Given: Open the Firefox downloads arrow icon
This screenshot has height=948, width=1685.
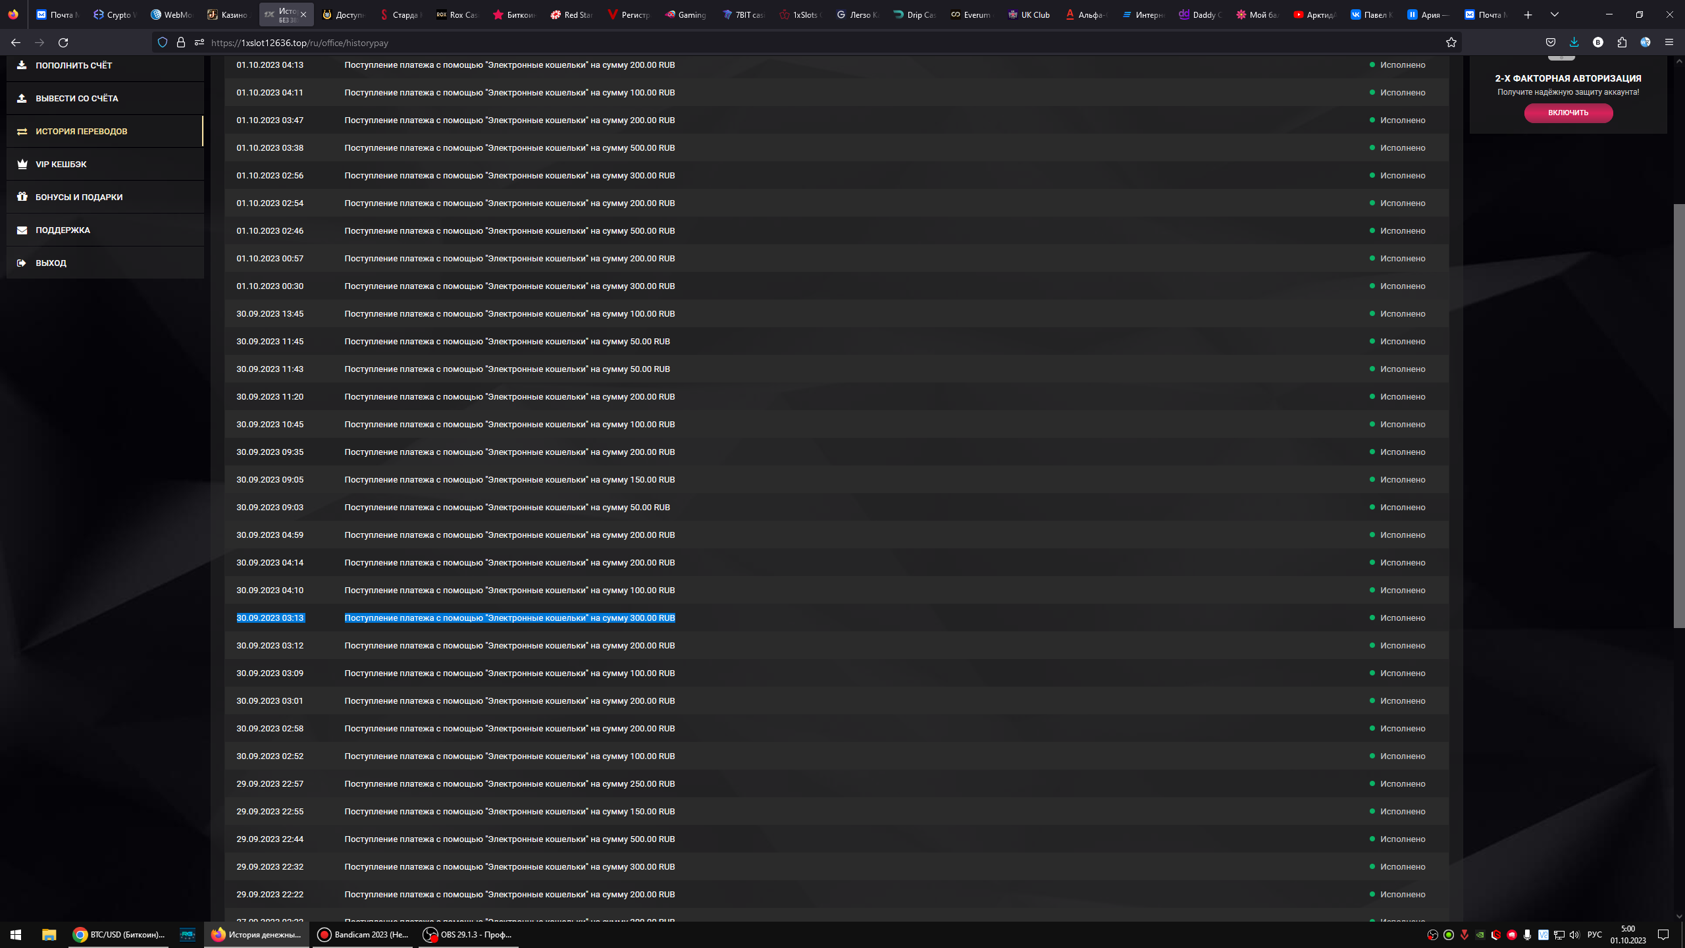Looking at the screenshot, I should point(1574,43).
